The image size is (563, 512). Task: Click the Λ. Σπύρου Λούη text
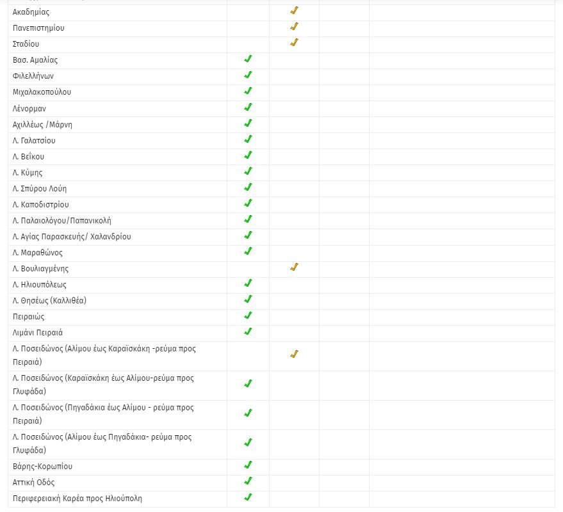[x=40, y=189]
